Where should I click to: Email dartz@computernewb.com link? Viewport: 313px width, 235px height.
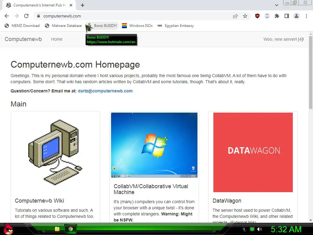click(105, 91)
